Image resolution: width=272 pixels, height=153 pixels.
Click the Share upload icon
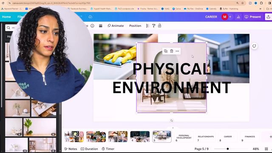click(x=268, y=17)
